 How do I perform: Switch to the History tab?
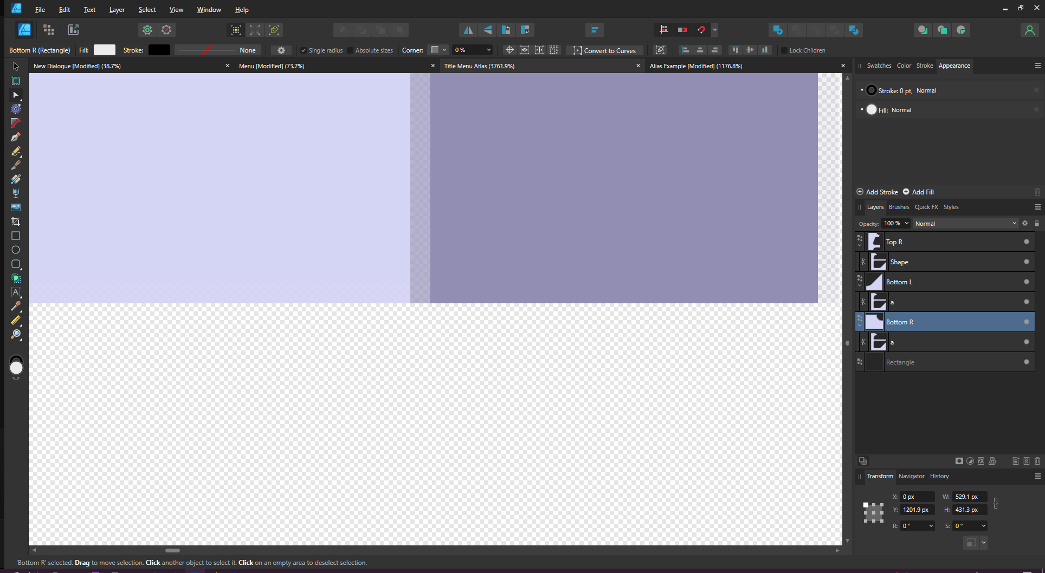click(x=939, y=476)
